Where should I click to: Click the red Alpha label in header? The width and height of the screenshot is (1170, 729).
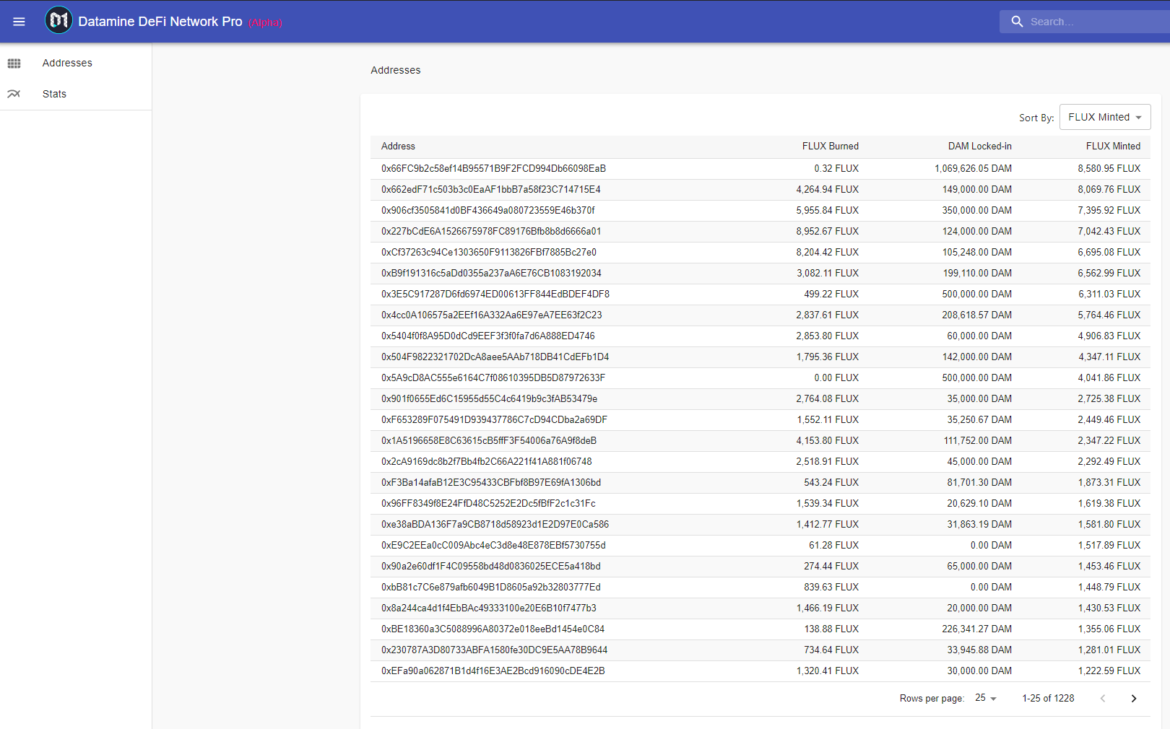[265, 22]
